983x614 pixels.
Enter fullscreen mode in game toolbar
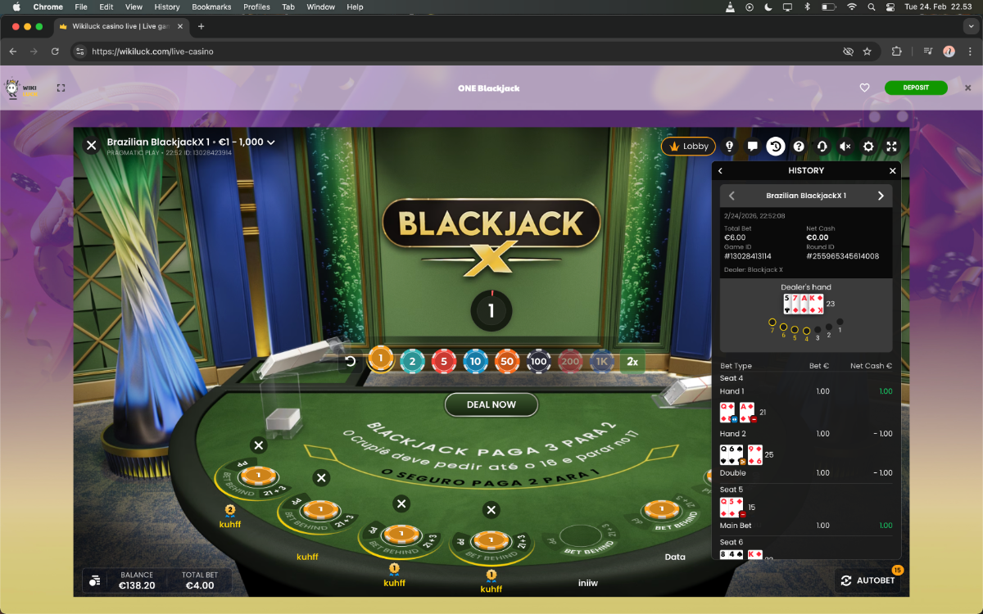tap(892, 147)
